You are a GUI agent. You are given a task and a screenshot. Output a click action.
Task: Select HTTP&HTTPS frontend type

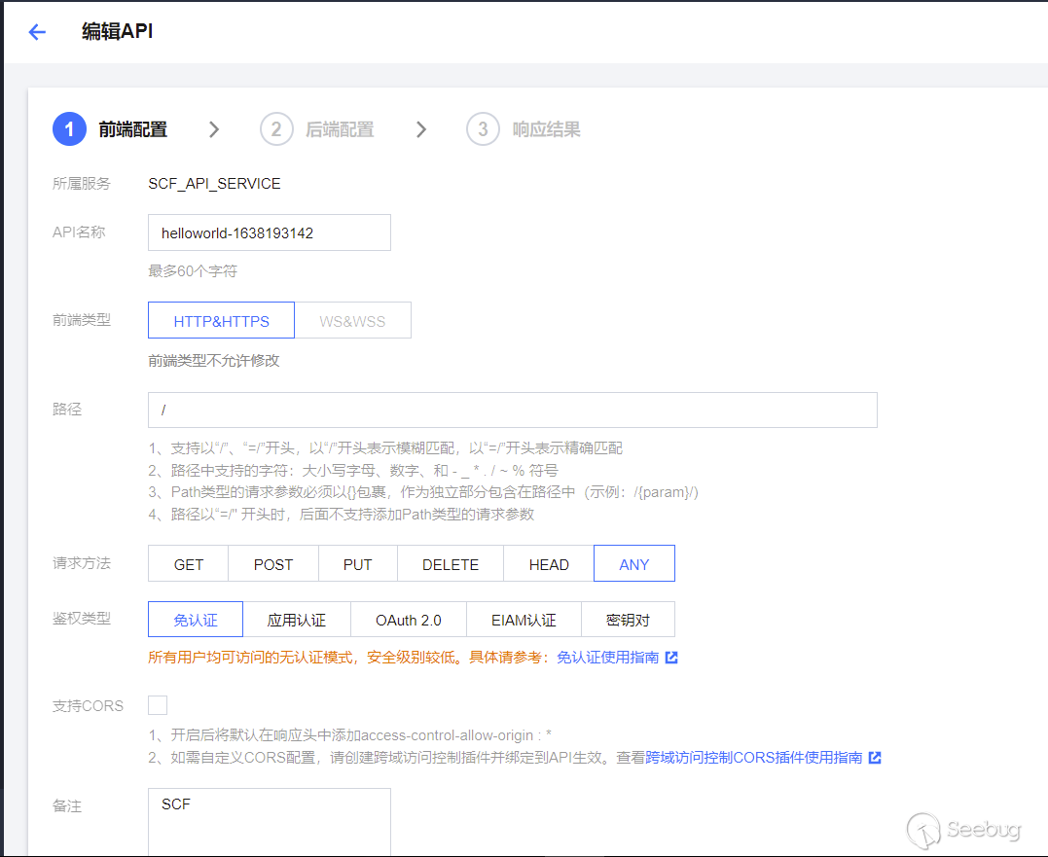click(221, 321)
